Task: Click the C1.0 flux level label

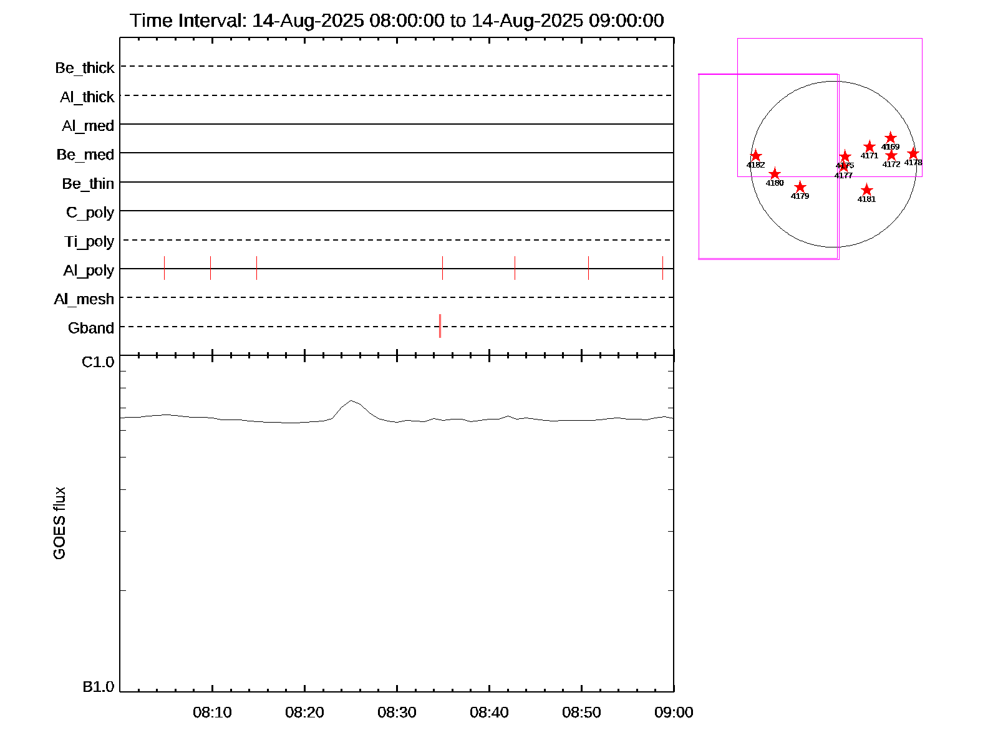Action: click(98, 362)
